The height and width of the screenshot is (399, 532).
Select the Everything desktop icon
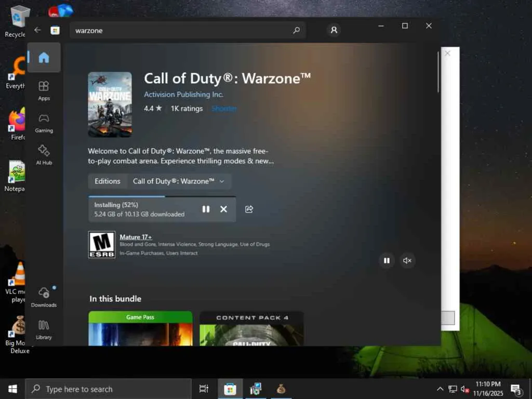pyautogui.click(x=16, y=73)
